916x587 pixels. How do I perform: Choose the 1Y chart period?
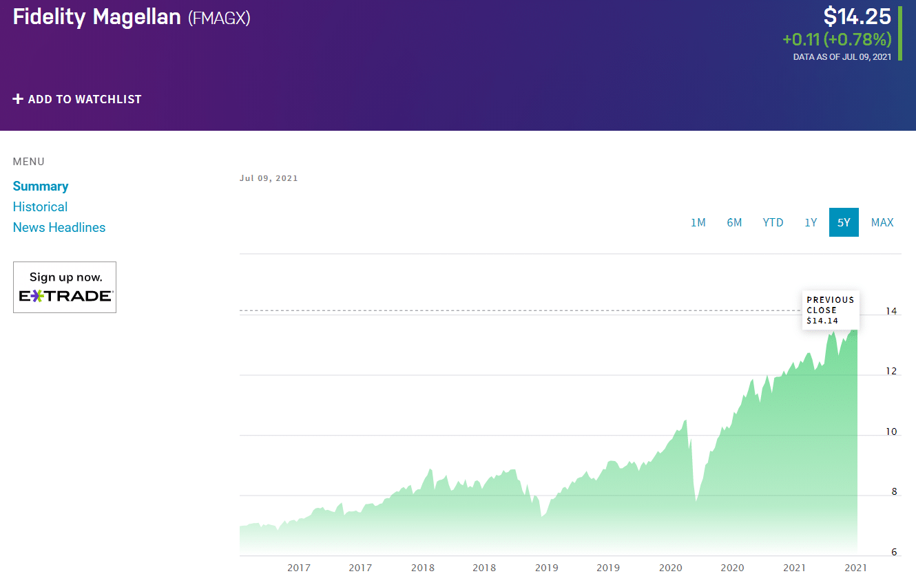click(x=811, y=222)
